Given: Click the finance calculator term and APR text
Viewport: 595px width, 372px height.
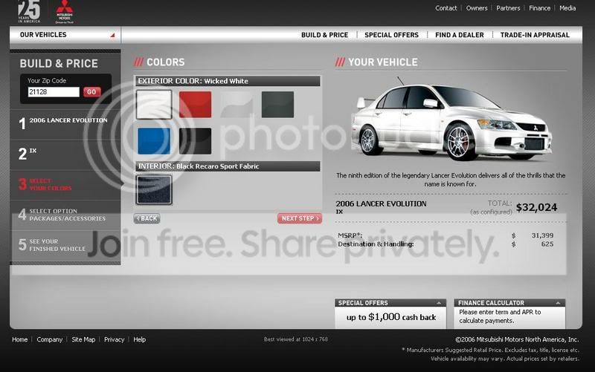Looking at the screenshot, I should coord(500,316).
